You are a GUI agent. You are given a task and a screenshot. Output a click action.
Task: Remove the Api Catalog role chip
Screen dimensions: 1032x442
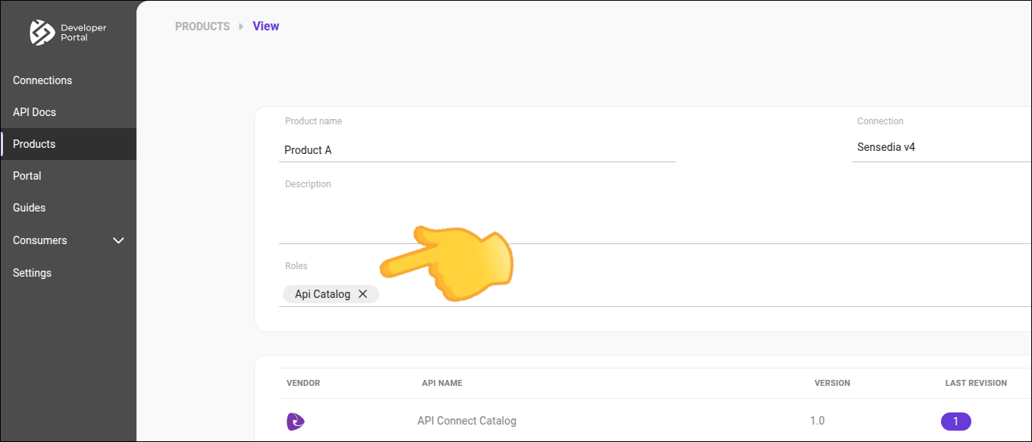point(362,293)
